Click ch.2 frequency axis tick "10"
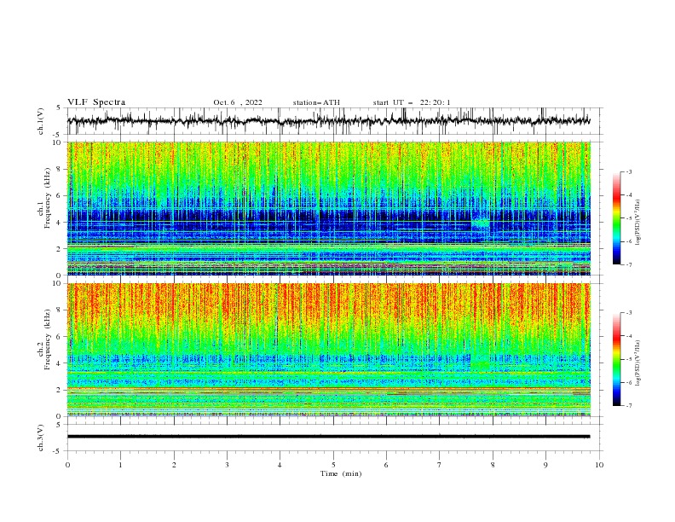Screen dimensions: 675x522 (56, 283)
